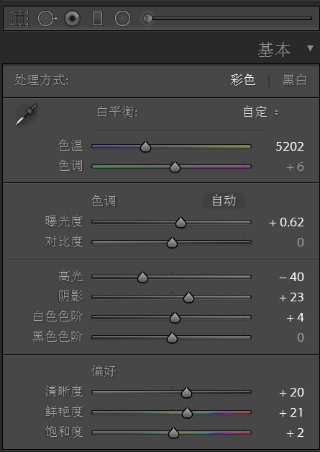Select the Graduated Filter tool
Screen dimensions: 320x452
[x=98, y=19]
